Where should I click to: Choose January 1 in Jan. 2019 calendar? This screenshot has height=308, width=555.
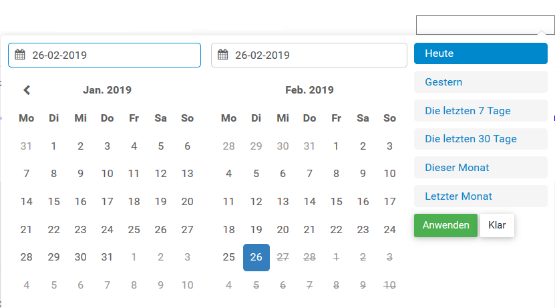click(53, 146)
